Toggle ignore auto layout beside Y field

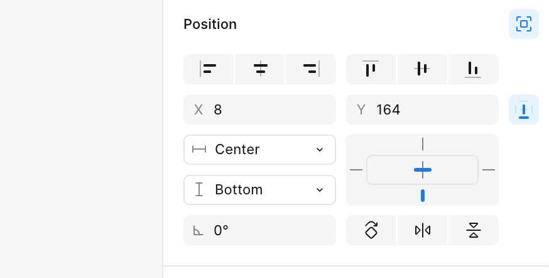click(x=524, y=109)
